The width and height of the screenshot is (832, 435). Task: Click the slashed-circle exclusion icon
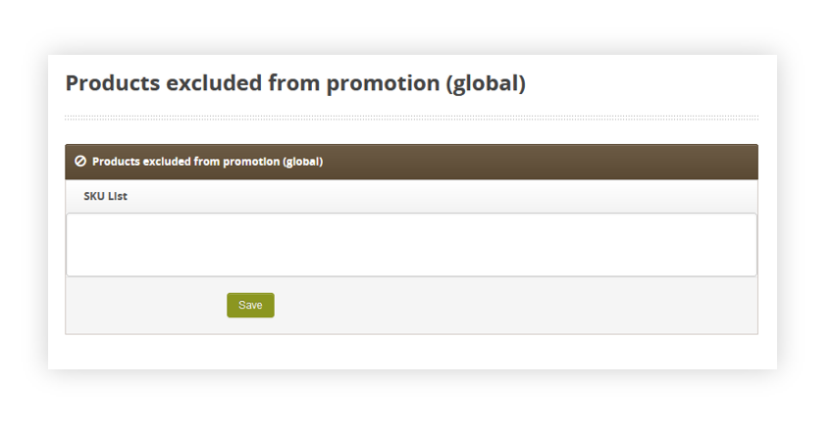(80, 161)
